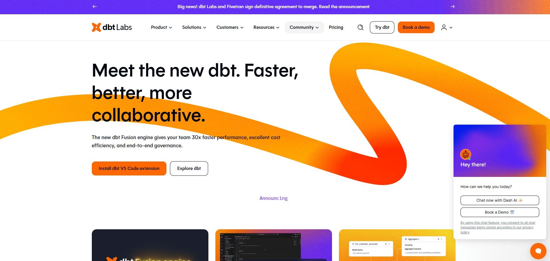
Task: Click the Dash AI robot avatar
Action: pyautogui.click(x=465, y=155)
